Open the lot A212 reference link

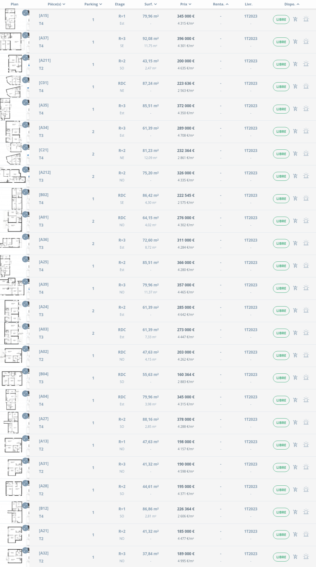point(45,172)
